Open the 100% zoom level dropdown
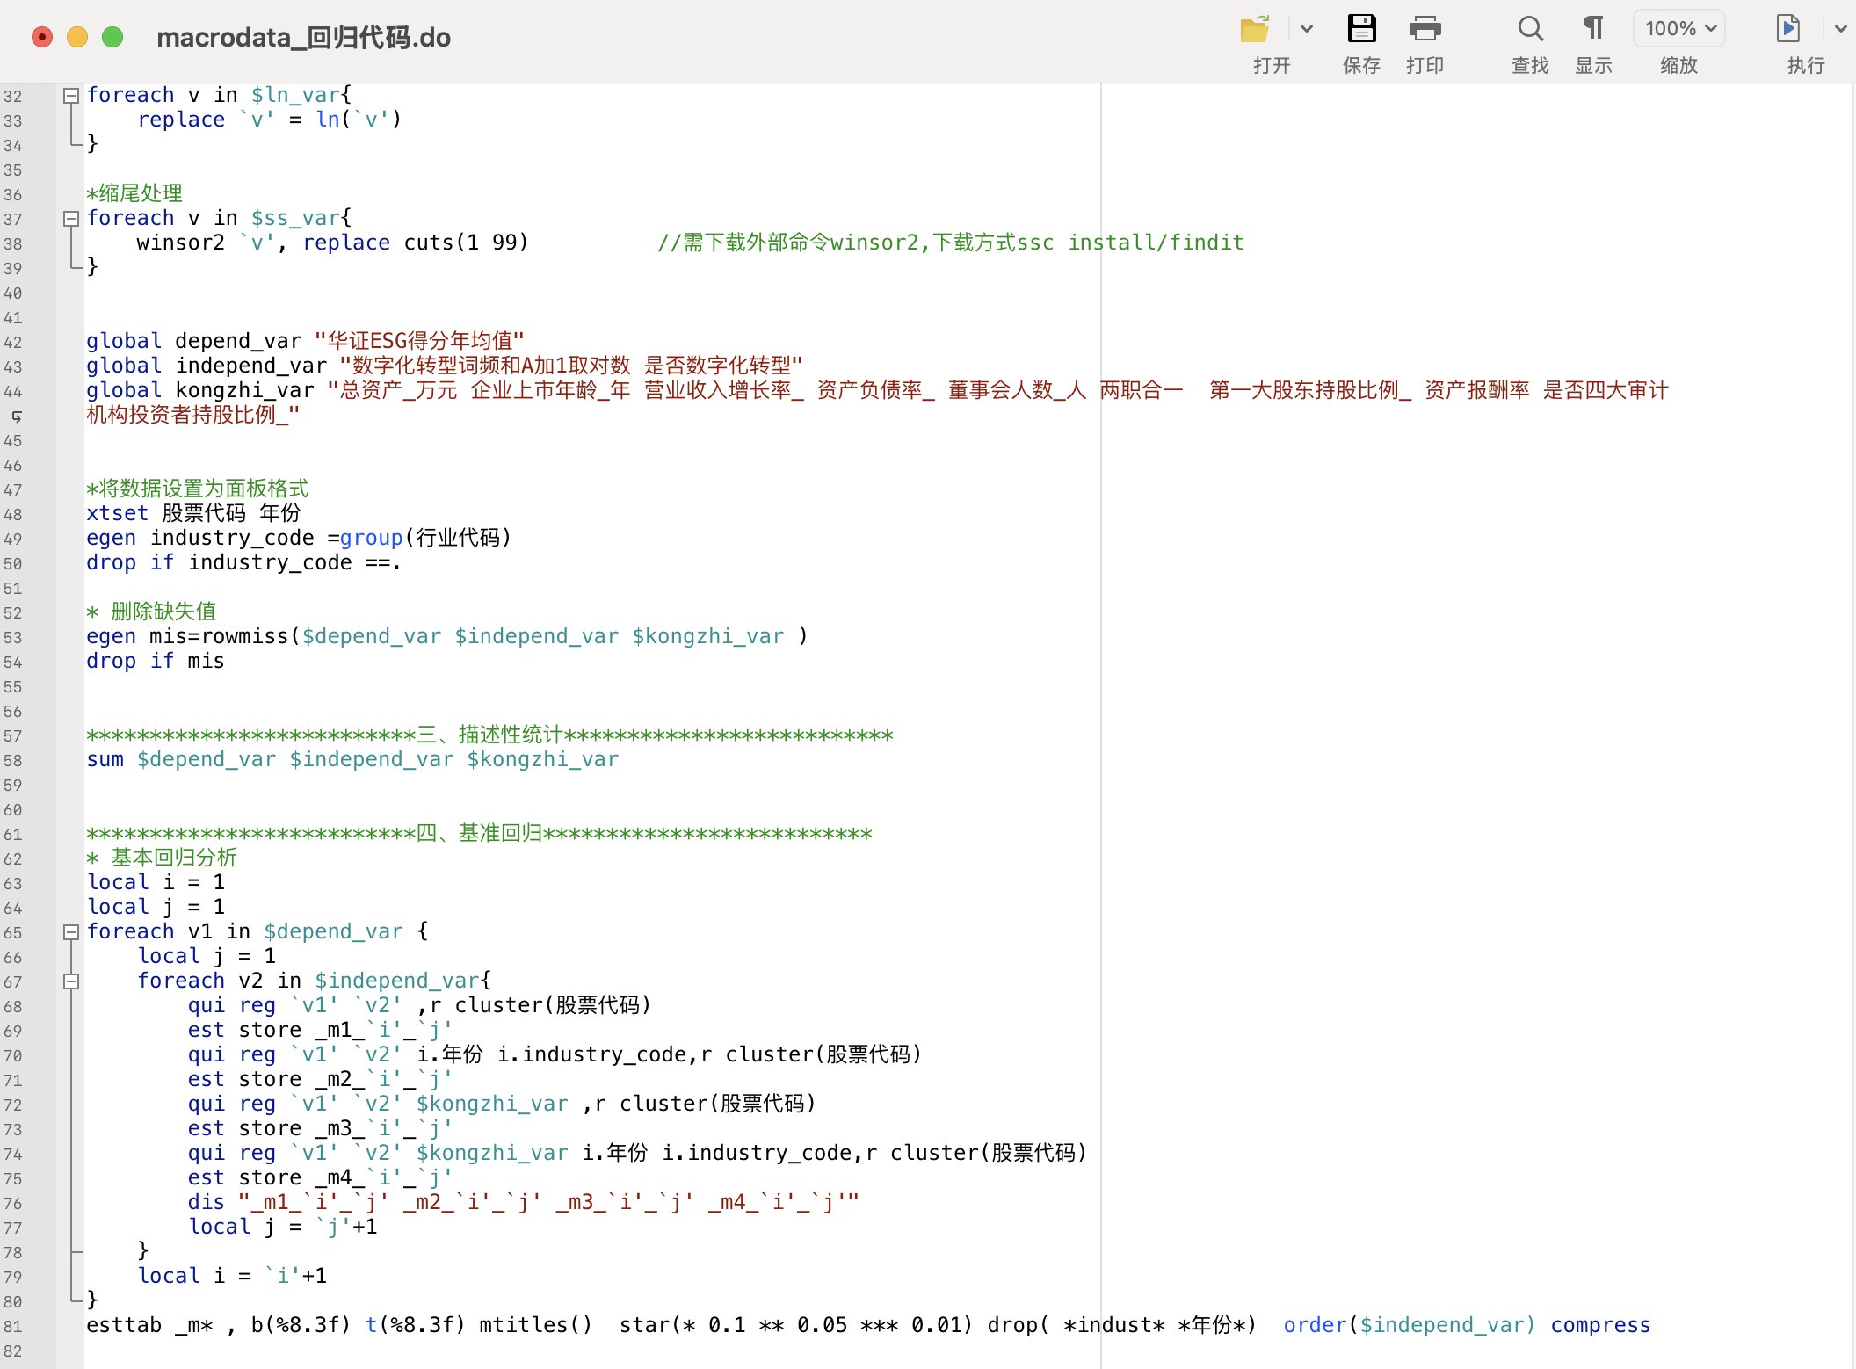Viewport: 1856px width, 1369px height. (x=1679, y=29)
